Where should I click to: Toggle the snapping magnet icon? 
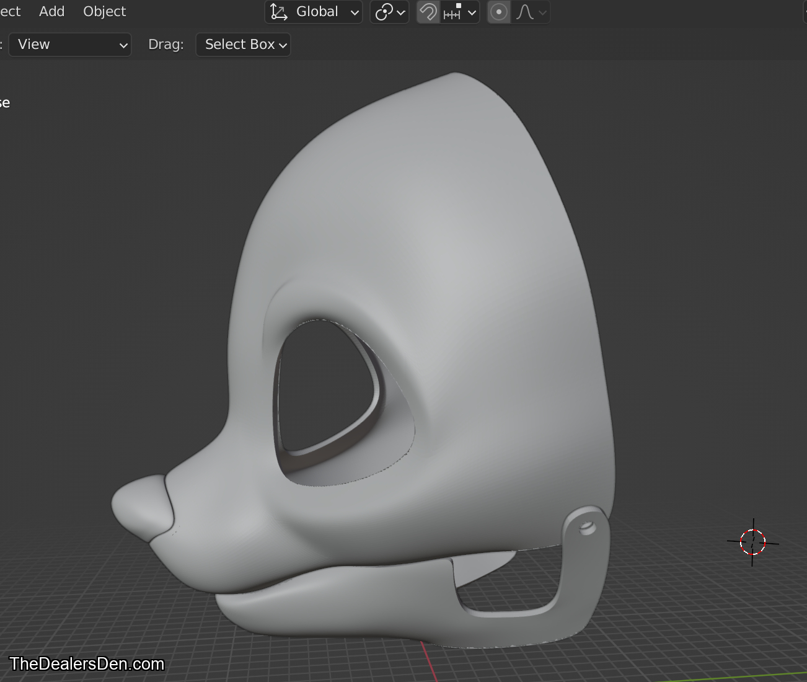[428, 12]
